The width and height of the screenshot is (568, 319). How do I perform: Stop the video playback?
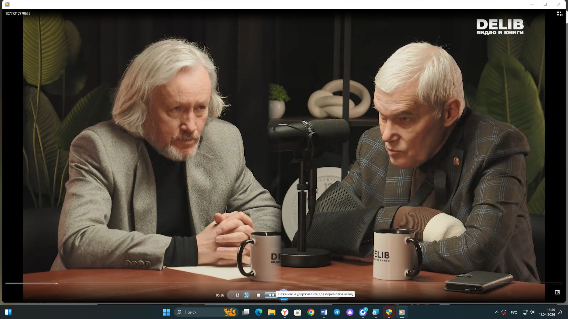[x=258, y=295]
